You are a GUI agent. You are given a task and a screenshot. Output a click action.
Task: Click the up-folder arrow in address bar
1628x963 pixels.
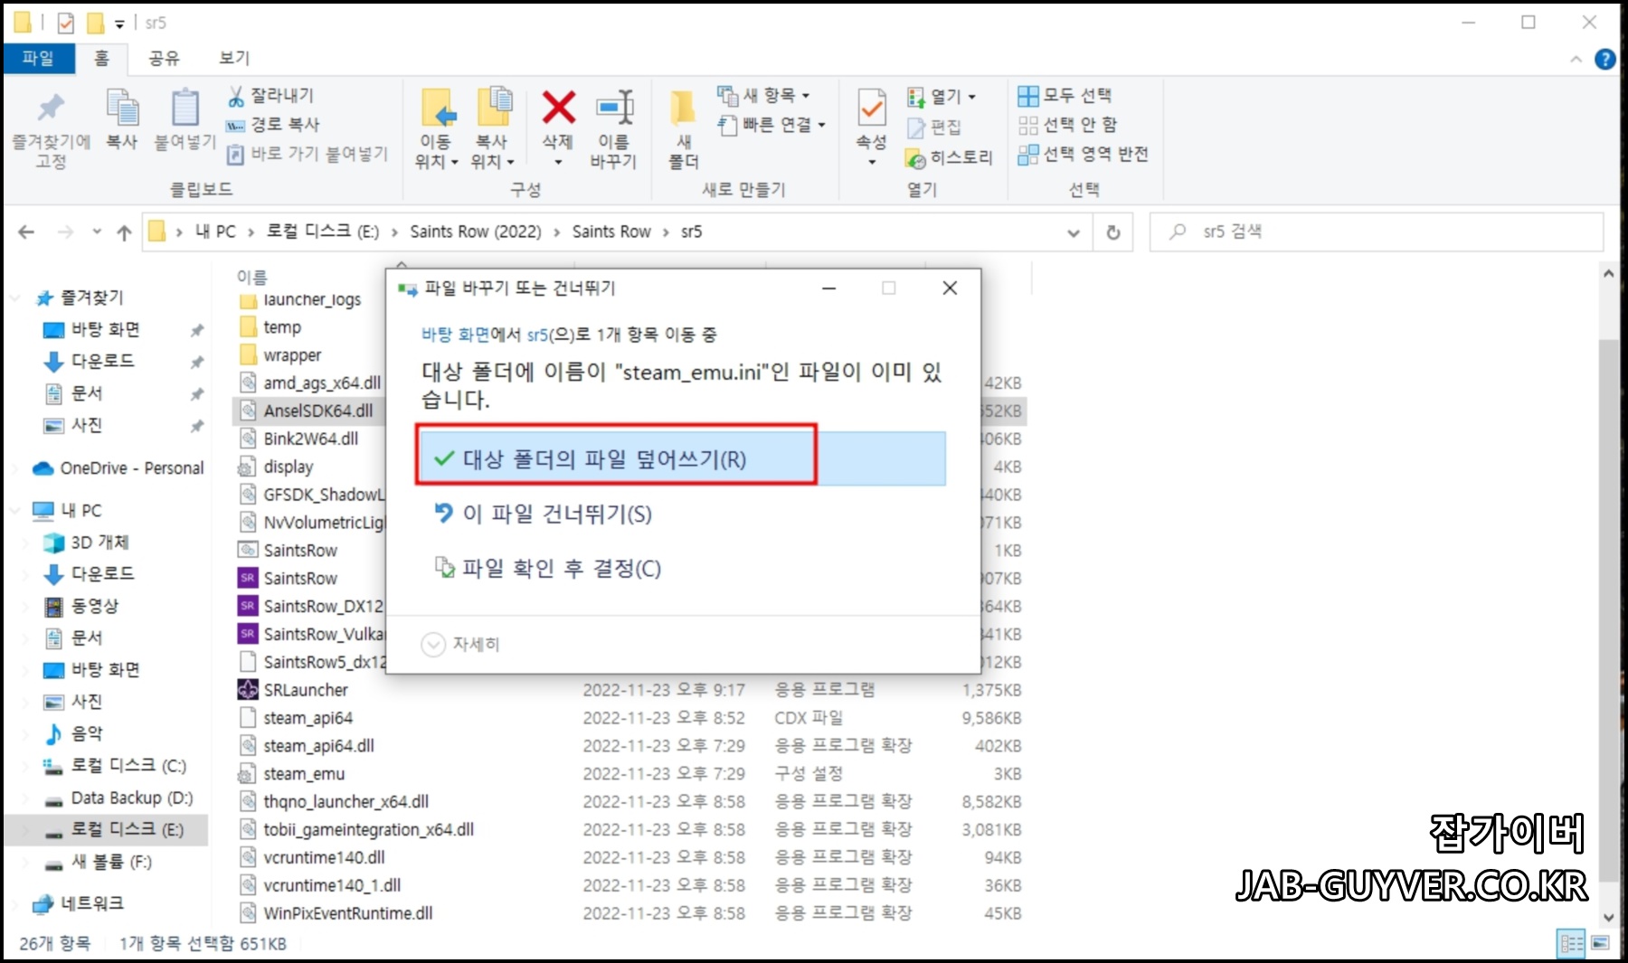pos(124,232)
